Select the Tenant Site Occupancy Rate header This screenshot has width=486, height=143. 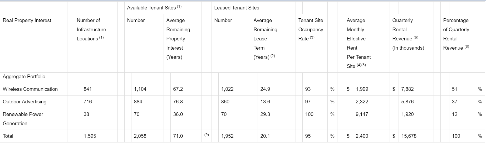coord(311,30)
